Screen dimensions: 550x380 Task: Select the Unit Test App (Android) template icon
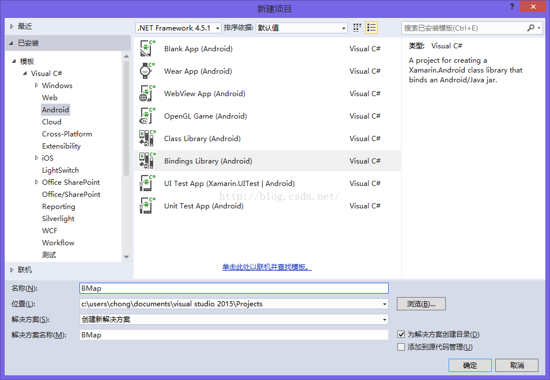[x=147, y=206]
